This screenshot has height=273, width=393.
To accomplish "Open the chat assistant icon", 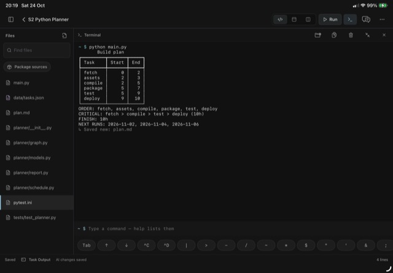I will (x=366, y=20).
